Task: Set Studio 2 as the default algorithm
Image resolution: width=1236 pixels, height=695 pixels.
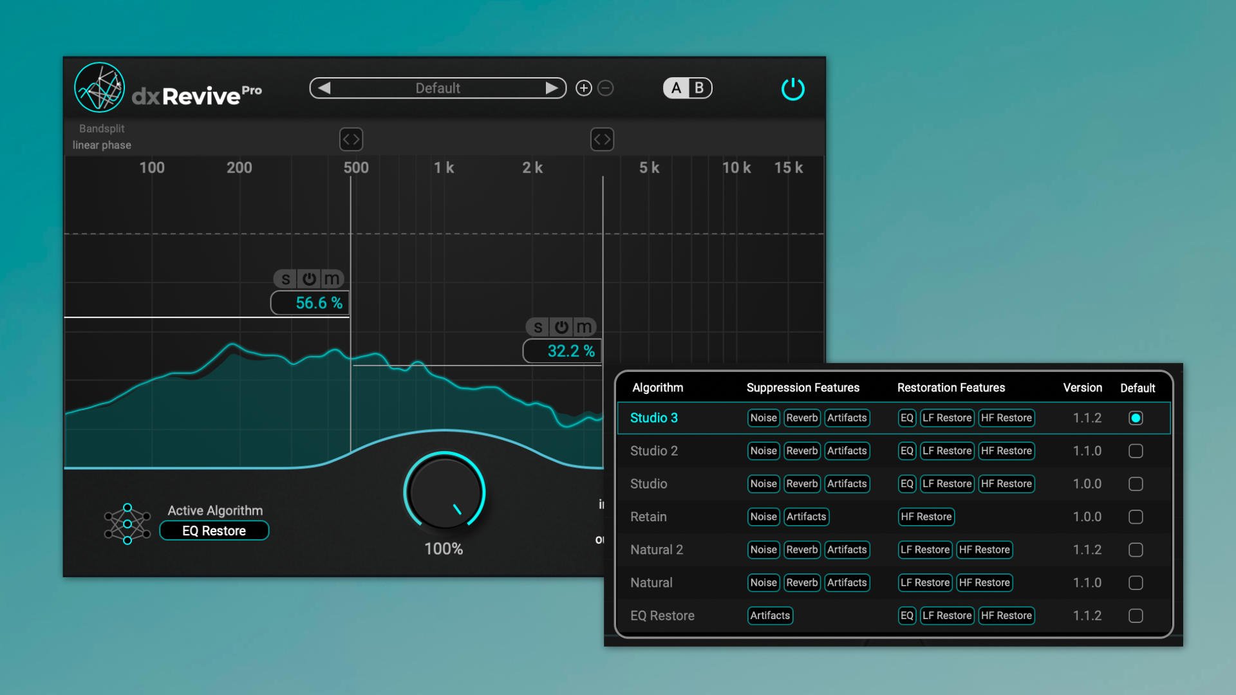Action: (x=1136, y=450)
